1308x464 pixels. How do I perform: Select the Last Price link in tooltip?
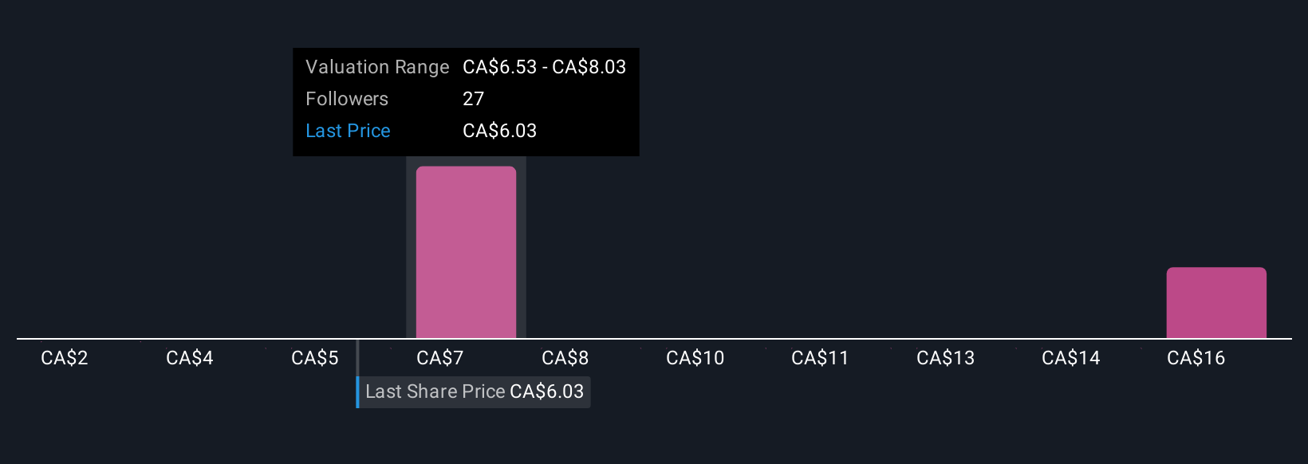(348, 131)
